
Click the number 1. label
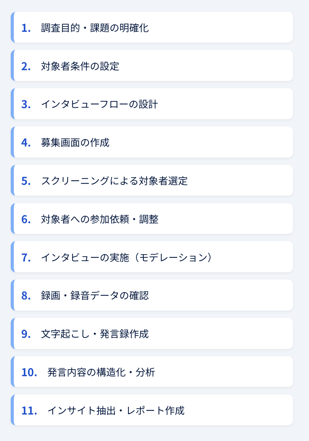point(26,28)
